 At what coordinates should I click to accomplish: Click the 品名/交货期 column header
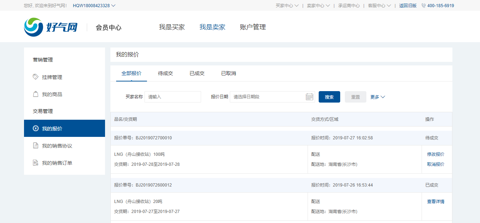tap(125, 119)
